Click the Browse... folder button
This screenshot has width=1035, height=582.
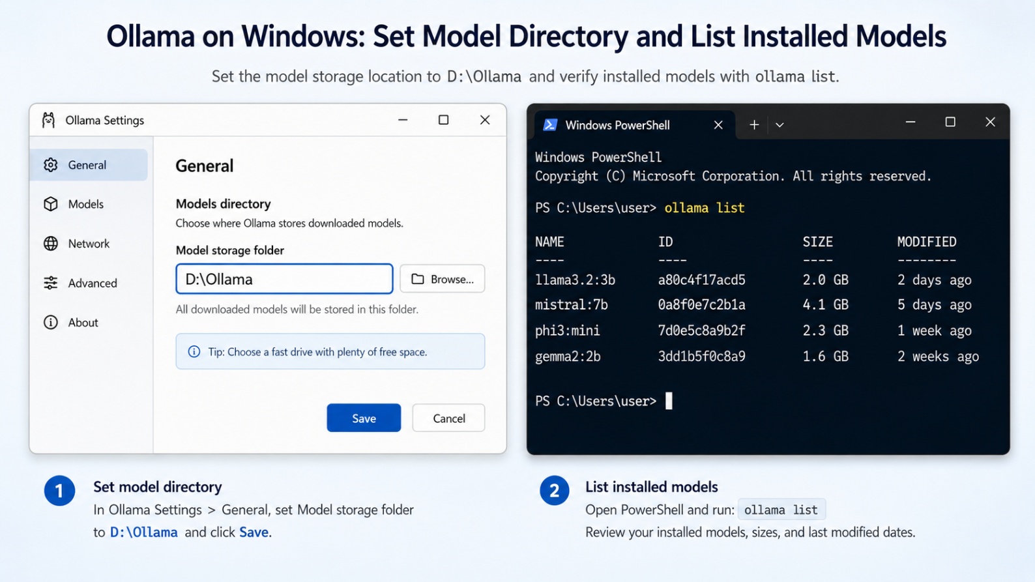(x=443, y=279)
